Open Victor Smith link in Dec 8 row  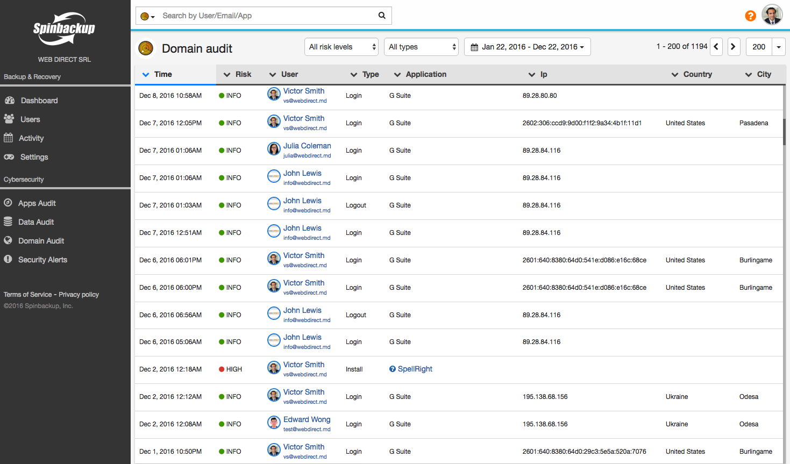coord(304,91)
